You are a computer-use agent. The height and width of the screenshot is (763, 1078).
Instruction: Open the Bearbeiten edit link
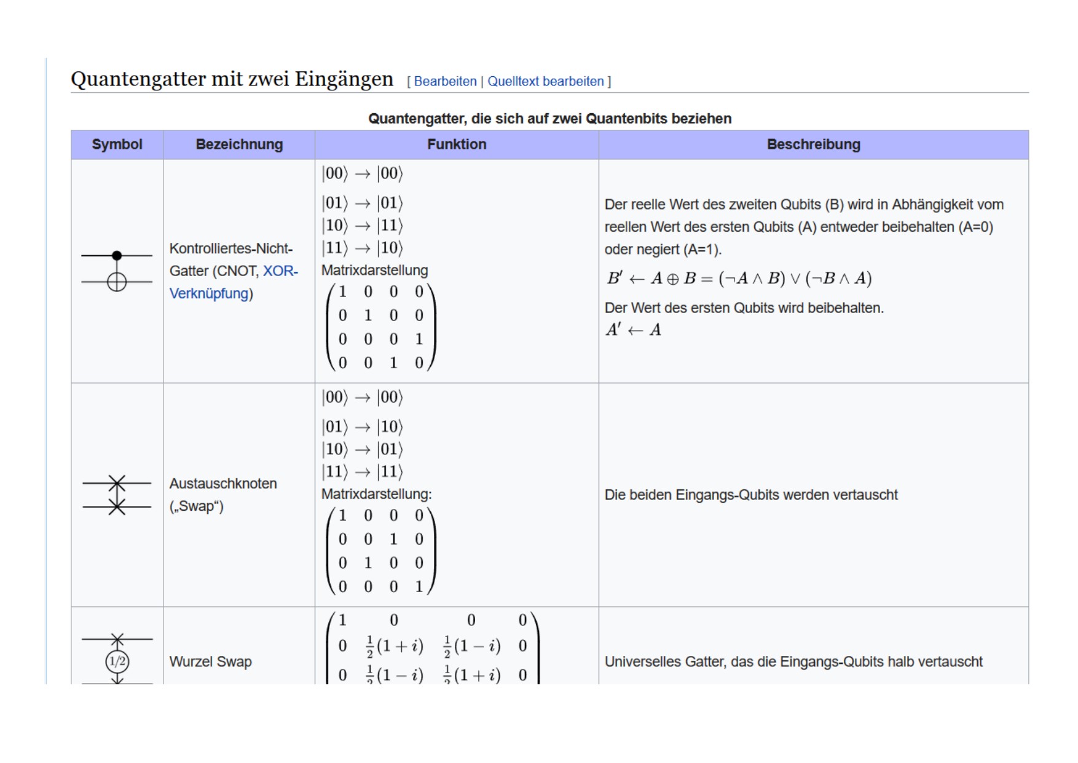click(445, 81)
